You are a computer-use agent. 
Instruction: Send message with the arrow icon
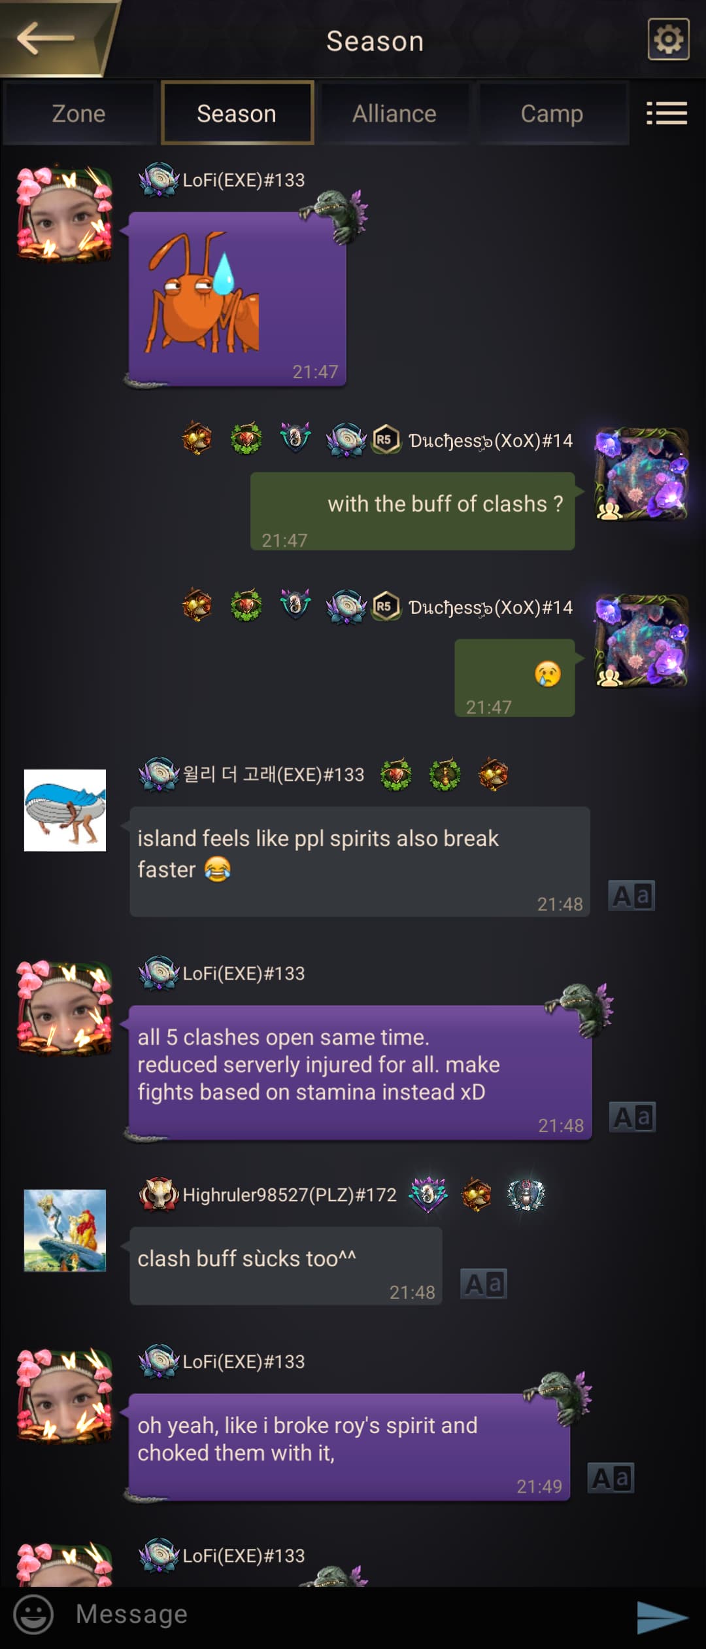point(662,1616)
